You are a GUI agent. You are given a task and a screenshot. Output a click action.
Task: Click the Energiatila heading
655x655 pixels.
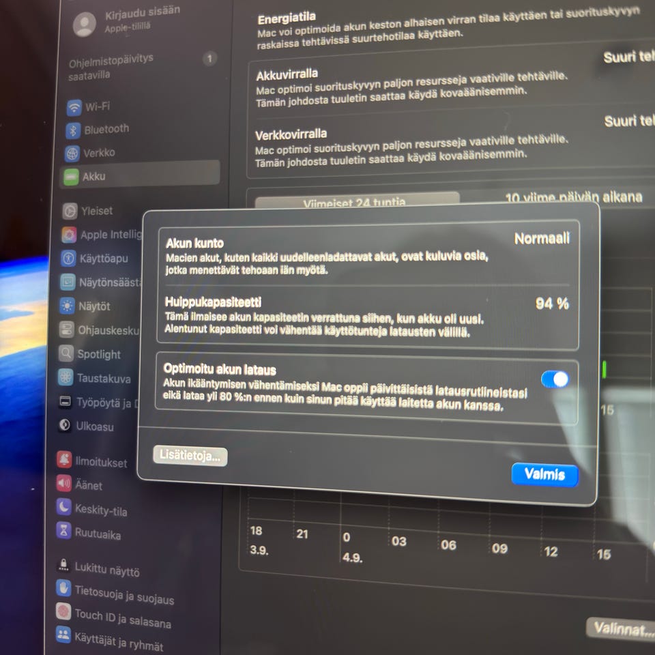tap(287, 18)
